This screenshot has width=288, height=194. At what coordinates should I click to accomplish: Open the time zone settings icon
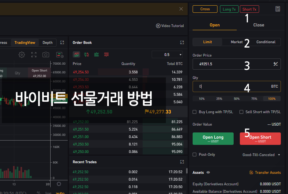59,184
